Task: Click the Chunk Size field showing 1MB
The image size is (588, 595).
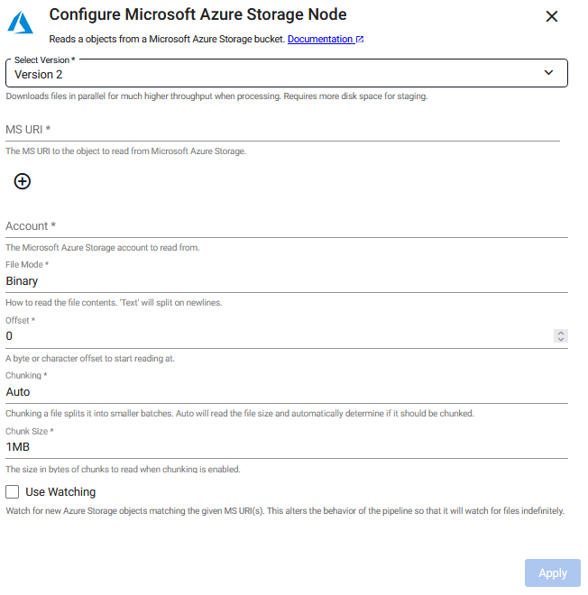Action: (287, 447)
